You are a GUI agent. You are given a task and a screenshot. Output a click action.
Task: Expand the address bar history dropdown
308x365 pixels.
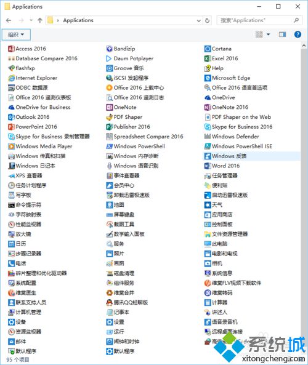pos(199,20)
